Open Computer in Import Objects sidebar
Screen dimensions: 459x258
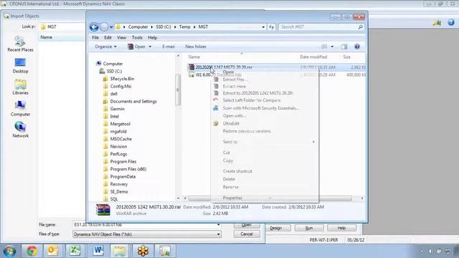coord(20,108)
